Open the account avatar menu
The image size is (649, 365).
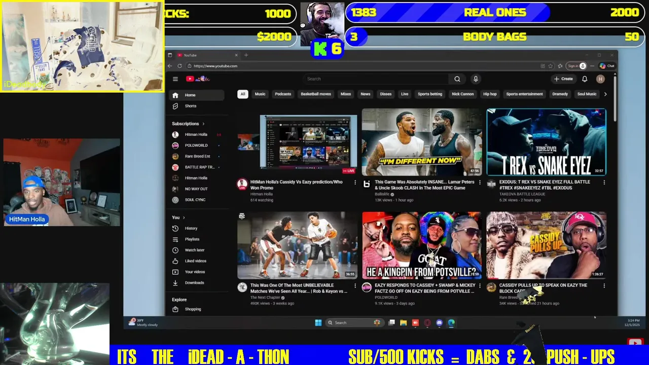tap(600, 79)
